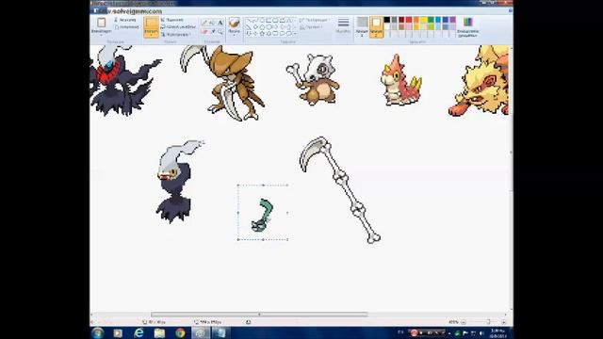Choose the Oval shape

click(x=262, y=21)
